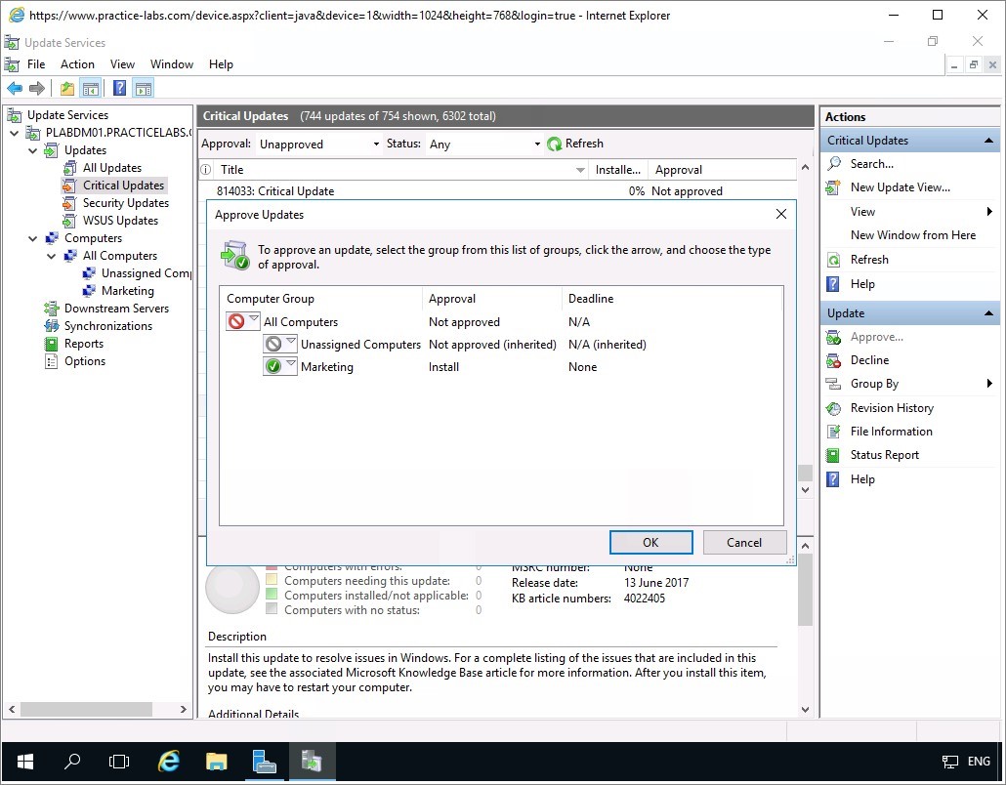Click the Decline action in Actions pane
Image resolution: width=1006 pixels, height=785 pixels.
tap(869, 360)
